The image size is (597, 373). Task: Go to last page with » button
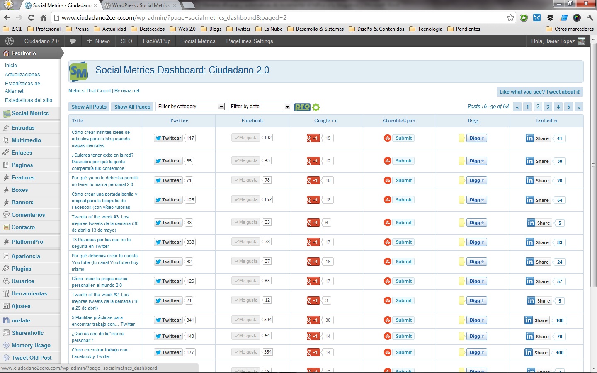[x=579, y=107]
